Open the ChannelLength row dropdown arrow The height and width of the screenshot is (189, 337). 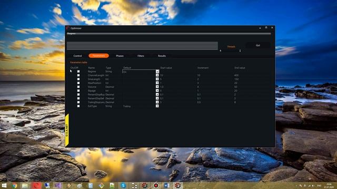point(157,75)
